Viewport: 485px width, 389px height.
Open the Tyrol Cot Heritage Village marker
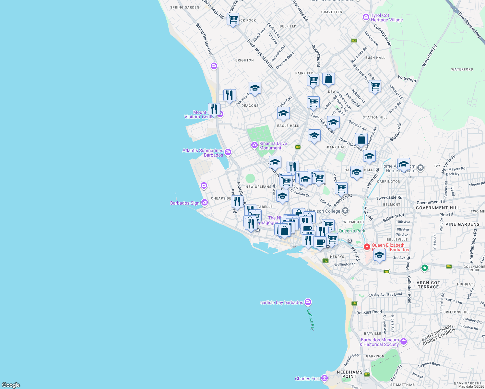[x=366, y=17]
